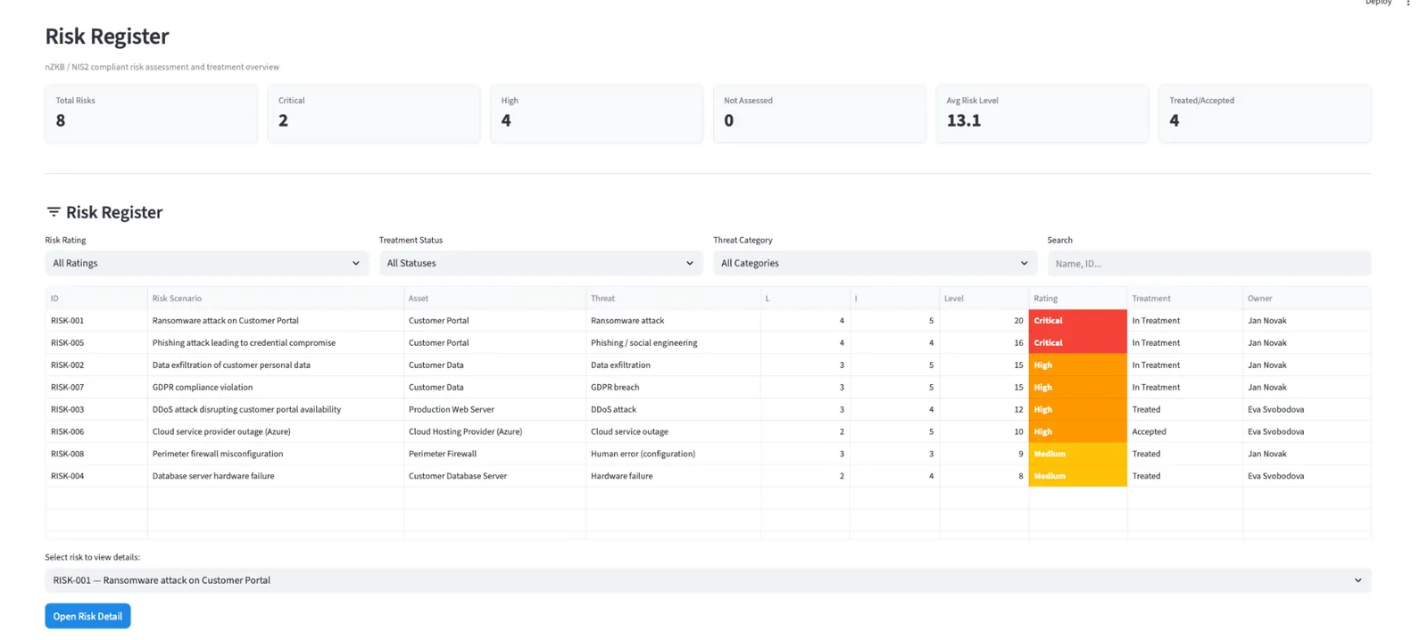This screenshot has width=1428, height=640.
Task: Click the orange High rating cell for RISK-002
Action: [x=1077, y=365]
